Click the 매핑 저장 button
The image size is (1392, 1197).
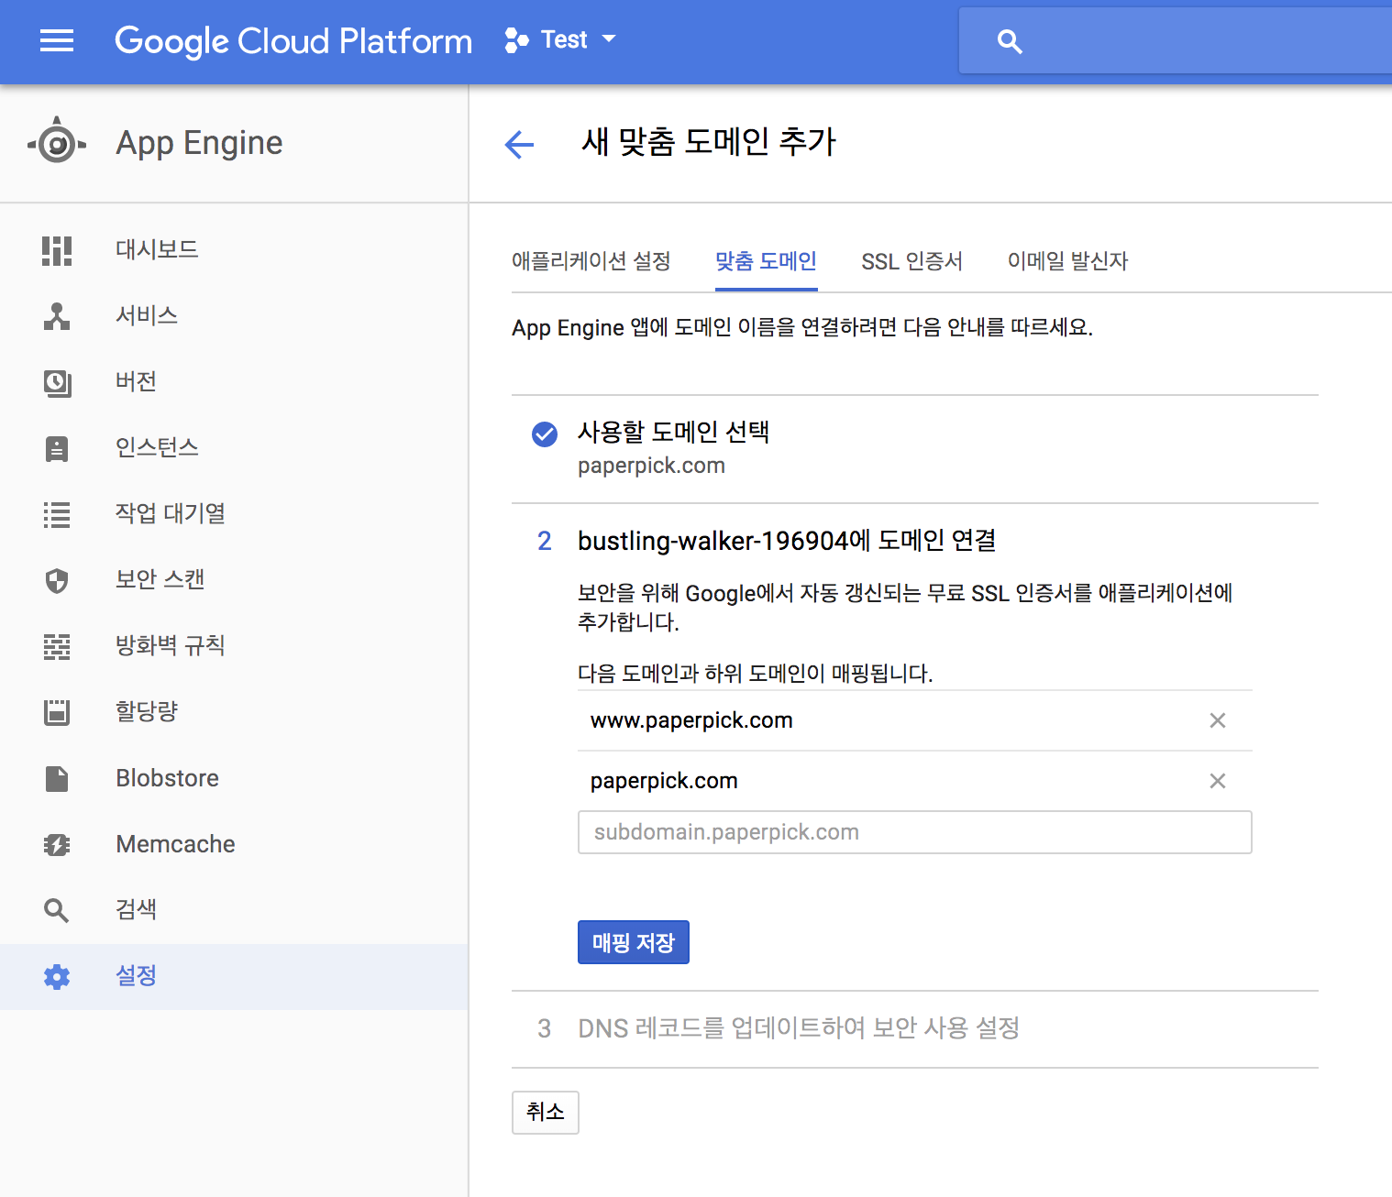point(634,942)
